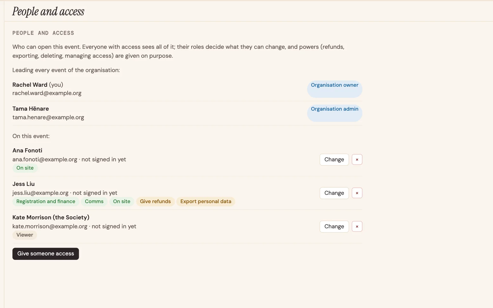
Task: Click the Organisation admin badge for Tama Hēnare
Action: [x=335, y=113]
